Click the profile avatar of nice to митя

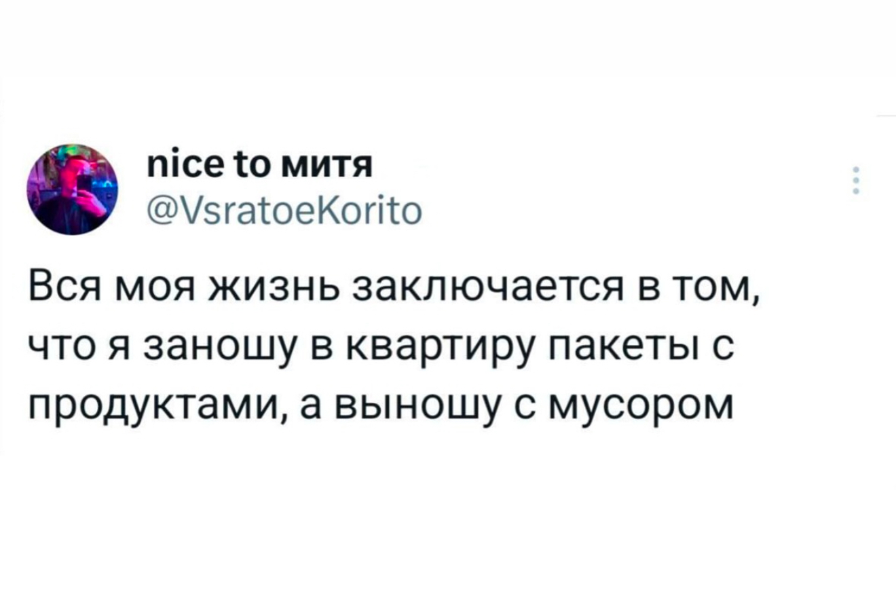(x=73, y=189)
